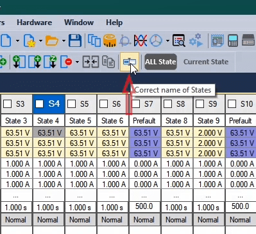
Task: Enable the S4 column checkbox
Action: pos(39,104)
